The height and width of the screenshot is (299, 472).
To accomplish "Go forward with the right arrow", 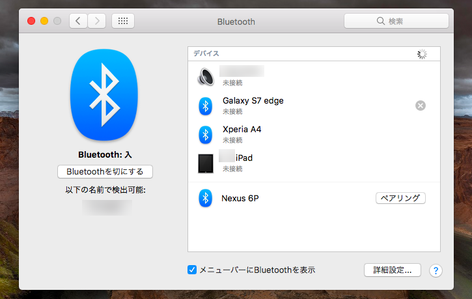I will (x=96, y=21).
